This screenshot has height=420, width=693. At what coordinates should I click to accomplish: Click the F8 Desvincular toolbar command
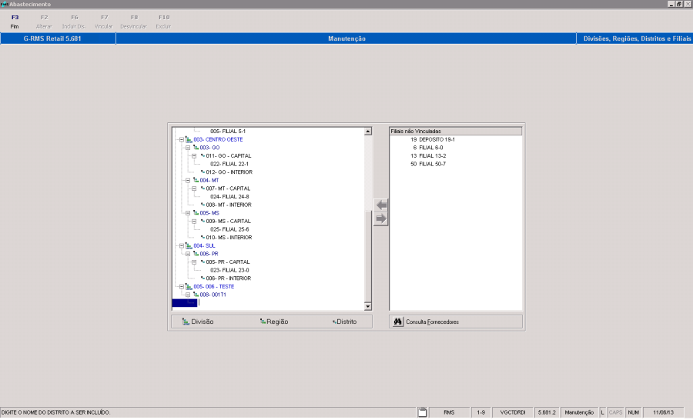(x=133, y=22)
